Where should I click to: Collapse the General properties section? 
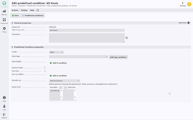coord(12,23)
